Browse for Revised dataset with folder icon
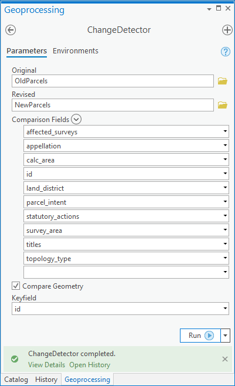Screen dimensions: 235x386 pyautogui.click(x=223, y=105)
